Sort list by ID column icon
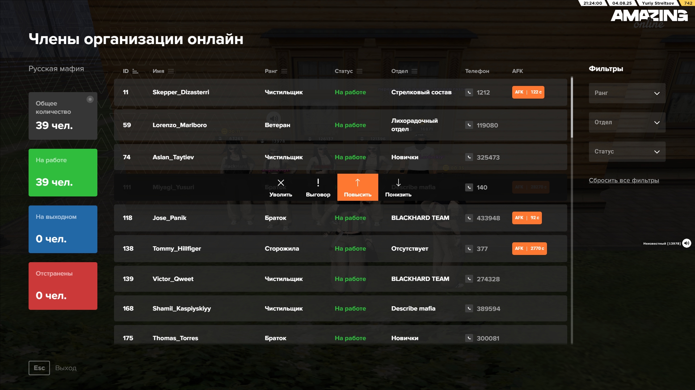695x390 pixels. 135,71
